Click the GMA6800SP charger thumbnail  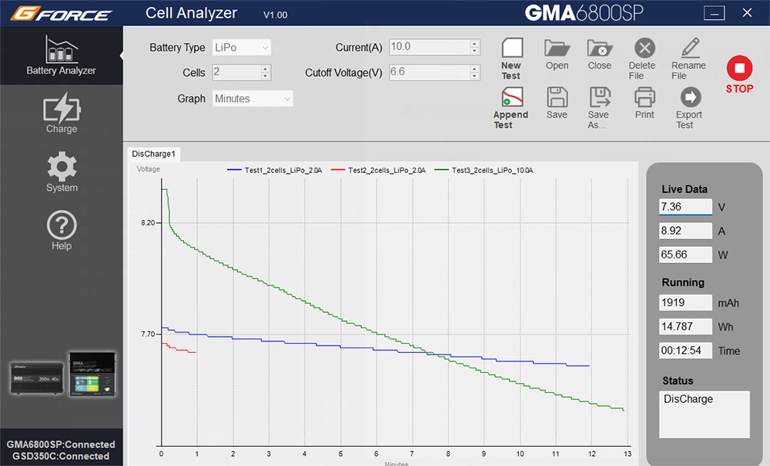(92, 374)
